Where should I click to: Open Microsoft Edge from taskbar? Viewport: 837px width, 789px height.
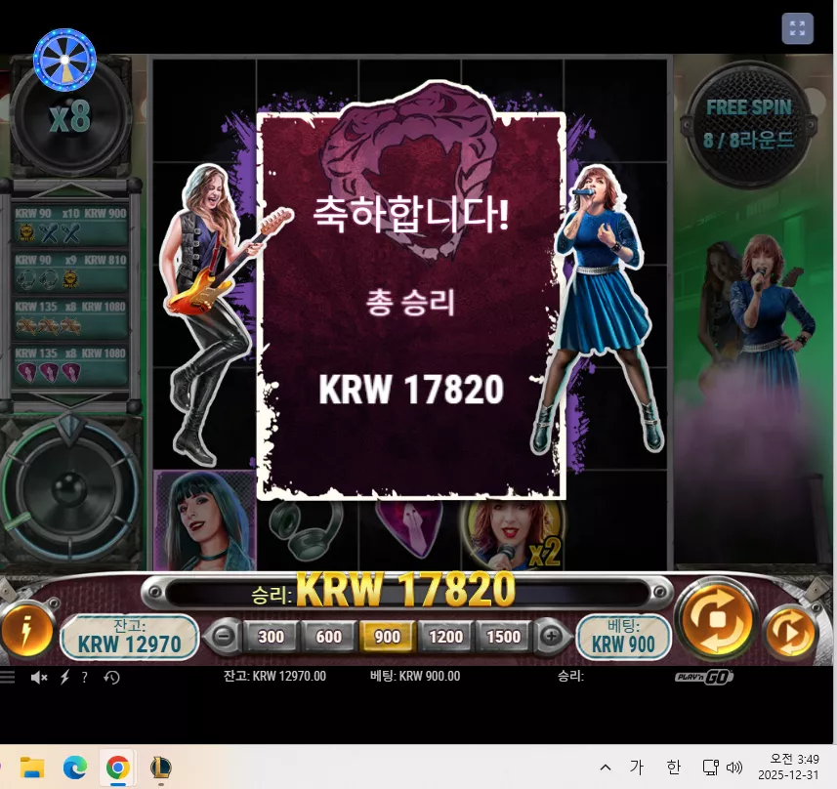[75, 768]
